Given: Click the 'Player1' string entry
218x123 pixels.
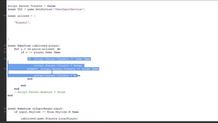Looking at the screenshot, I should [22, 23].
